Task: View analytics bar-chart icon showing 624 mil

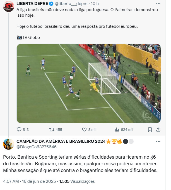Action: [x=117, y=129]
